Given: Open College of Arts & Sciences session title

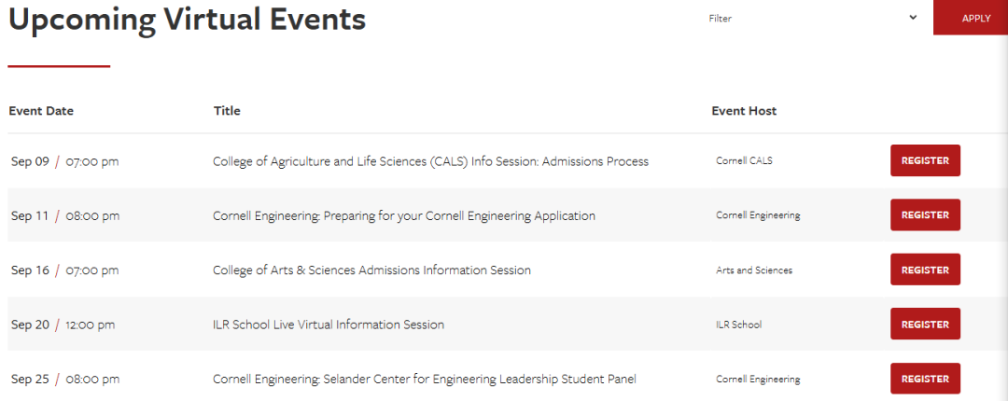Looking at the screenshot, I should coord(371,270).
